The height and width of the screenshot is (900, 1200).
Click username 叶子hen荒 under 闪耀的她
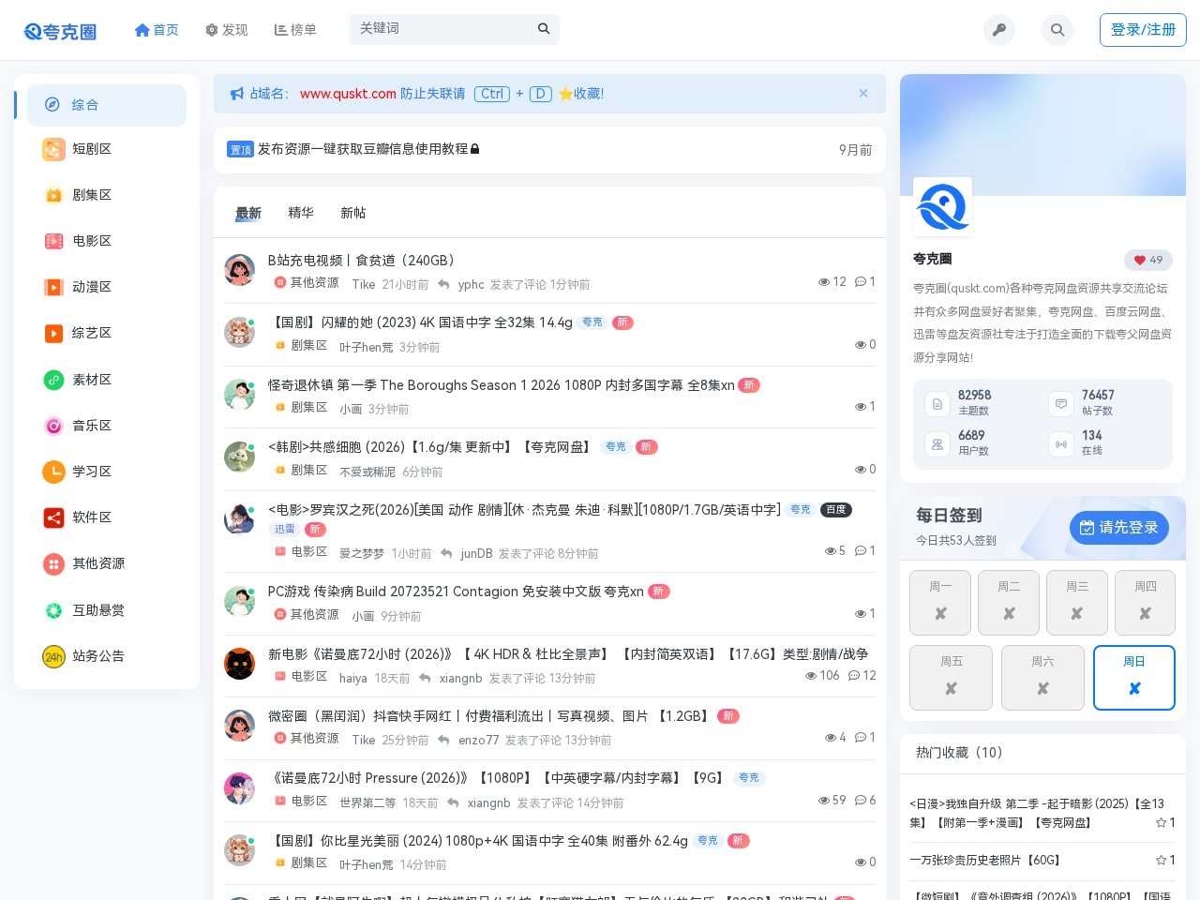point(367,347)
